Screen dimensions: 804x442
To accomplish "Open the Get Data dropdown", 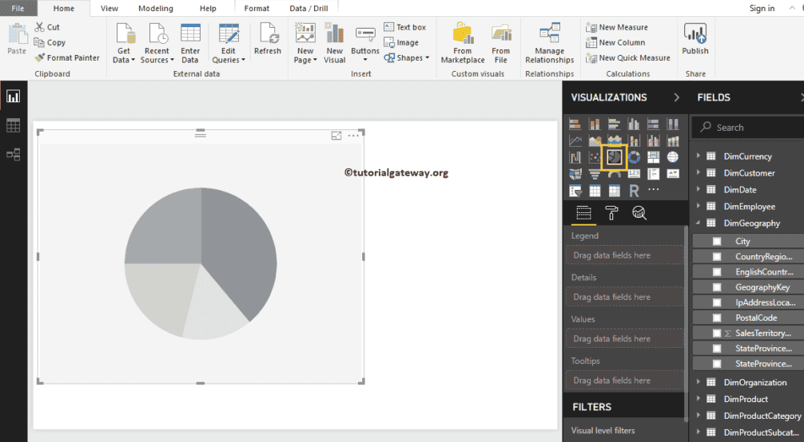I will tap(124, 56).
